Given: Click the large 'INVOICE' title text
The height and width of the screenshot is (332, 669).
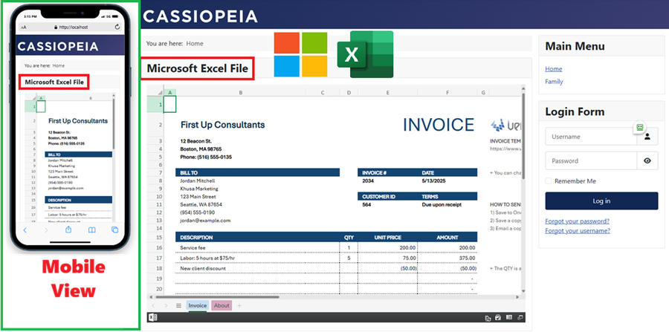Looking at the screenshot, I should click(439, 125).
